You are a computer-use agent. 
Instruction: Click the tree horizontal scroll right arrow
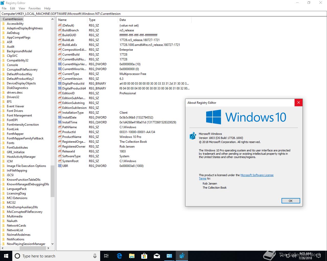coord(48,248)
